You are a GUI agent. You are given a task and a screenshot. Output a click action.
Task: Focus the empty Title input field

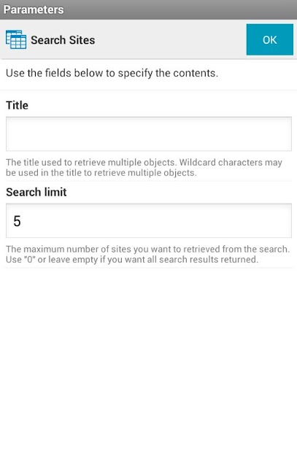[x=149, y=134]
